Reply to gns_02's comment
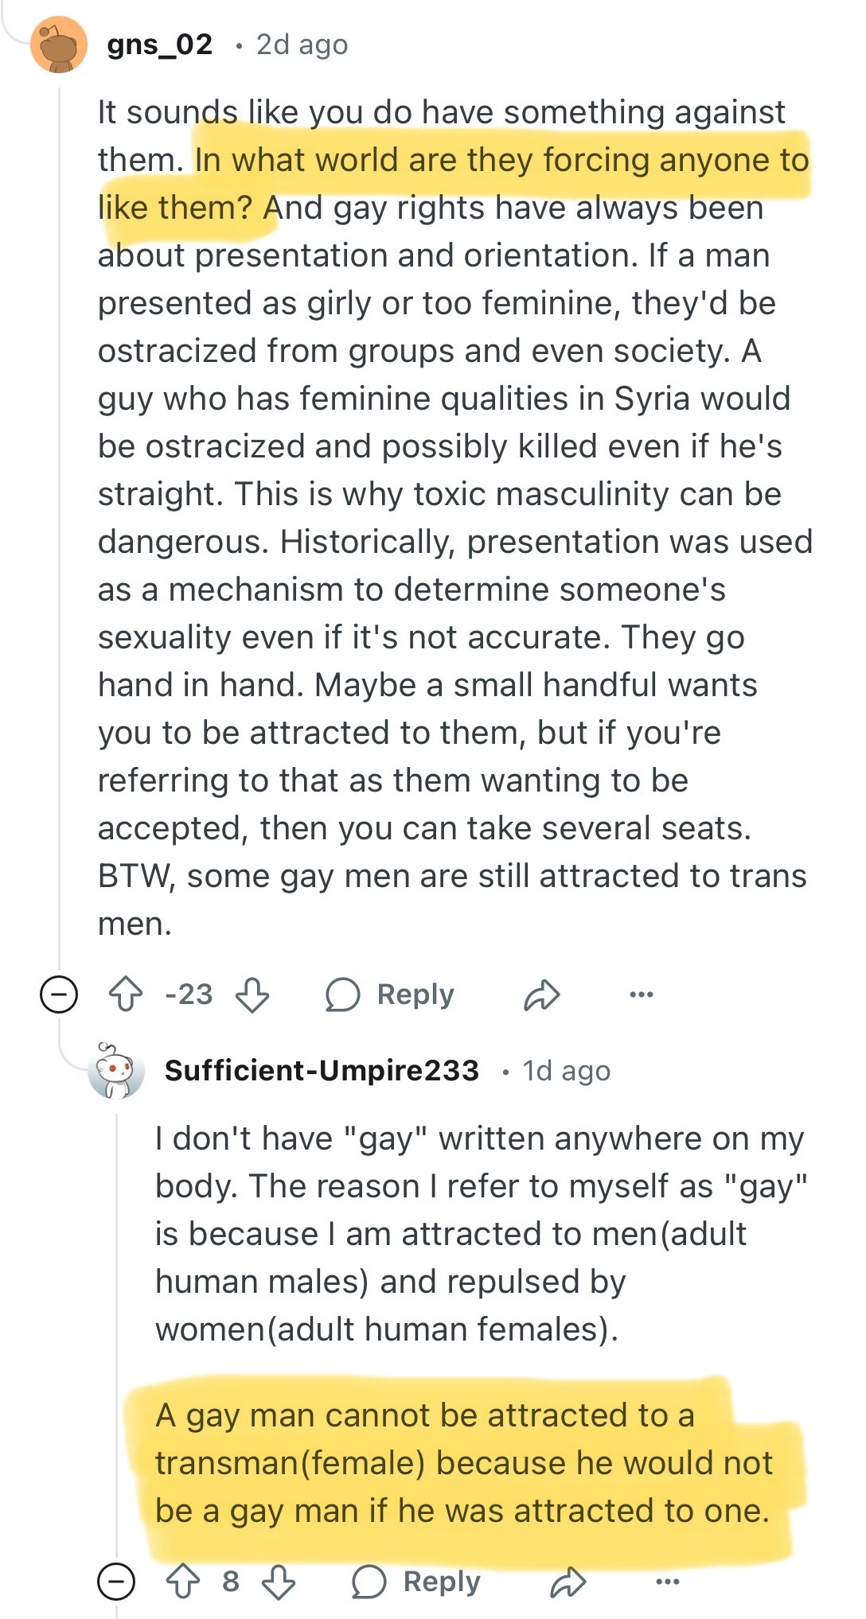866x1619 pixels. (390, 994)
